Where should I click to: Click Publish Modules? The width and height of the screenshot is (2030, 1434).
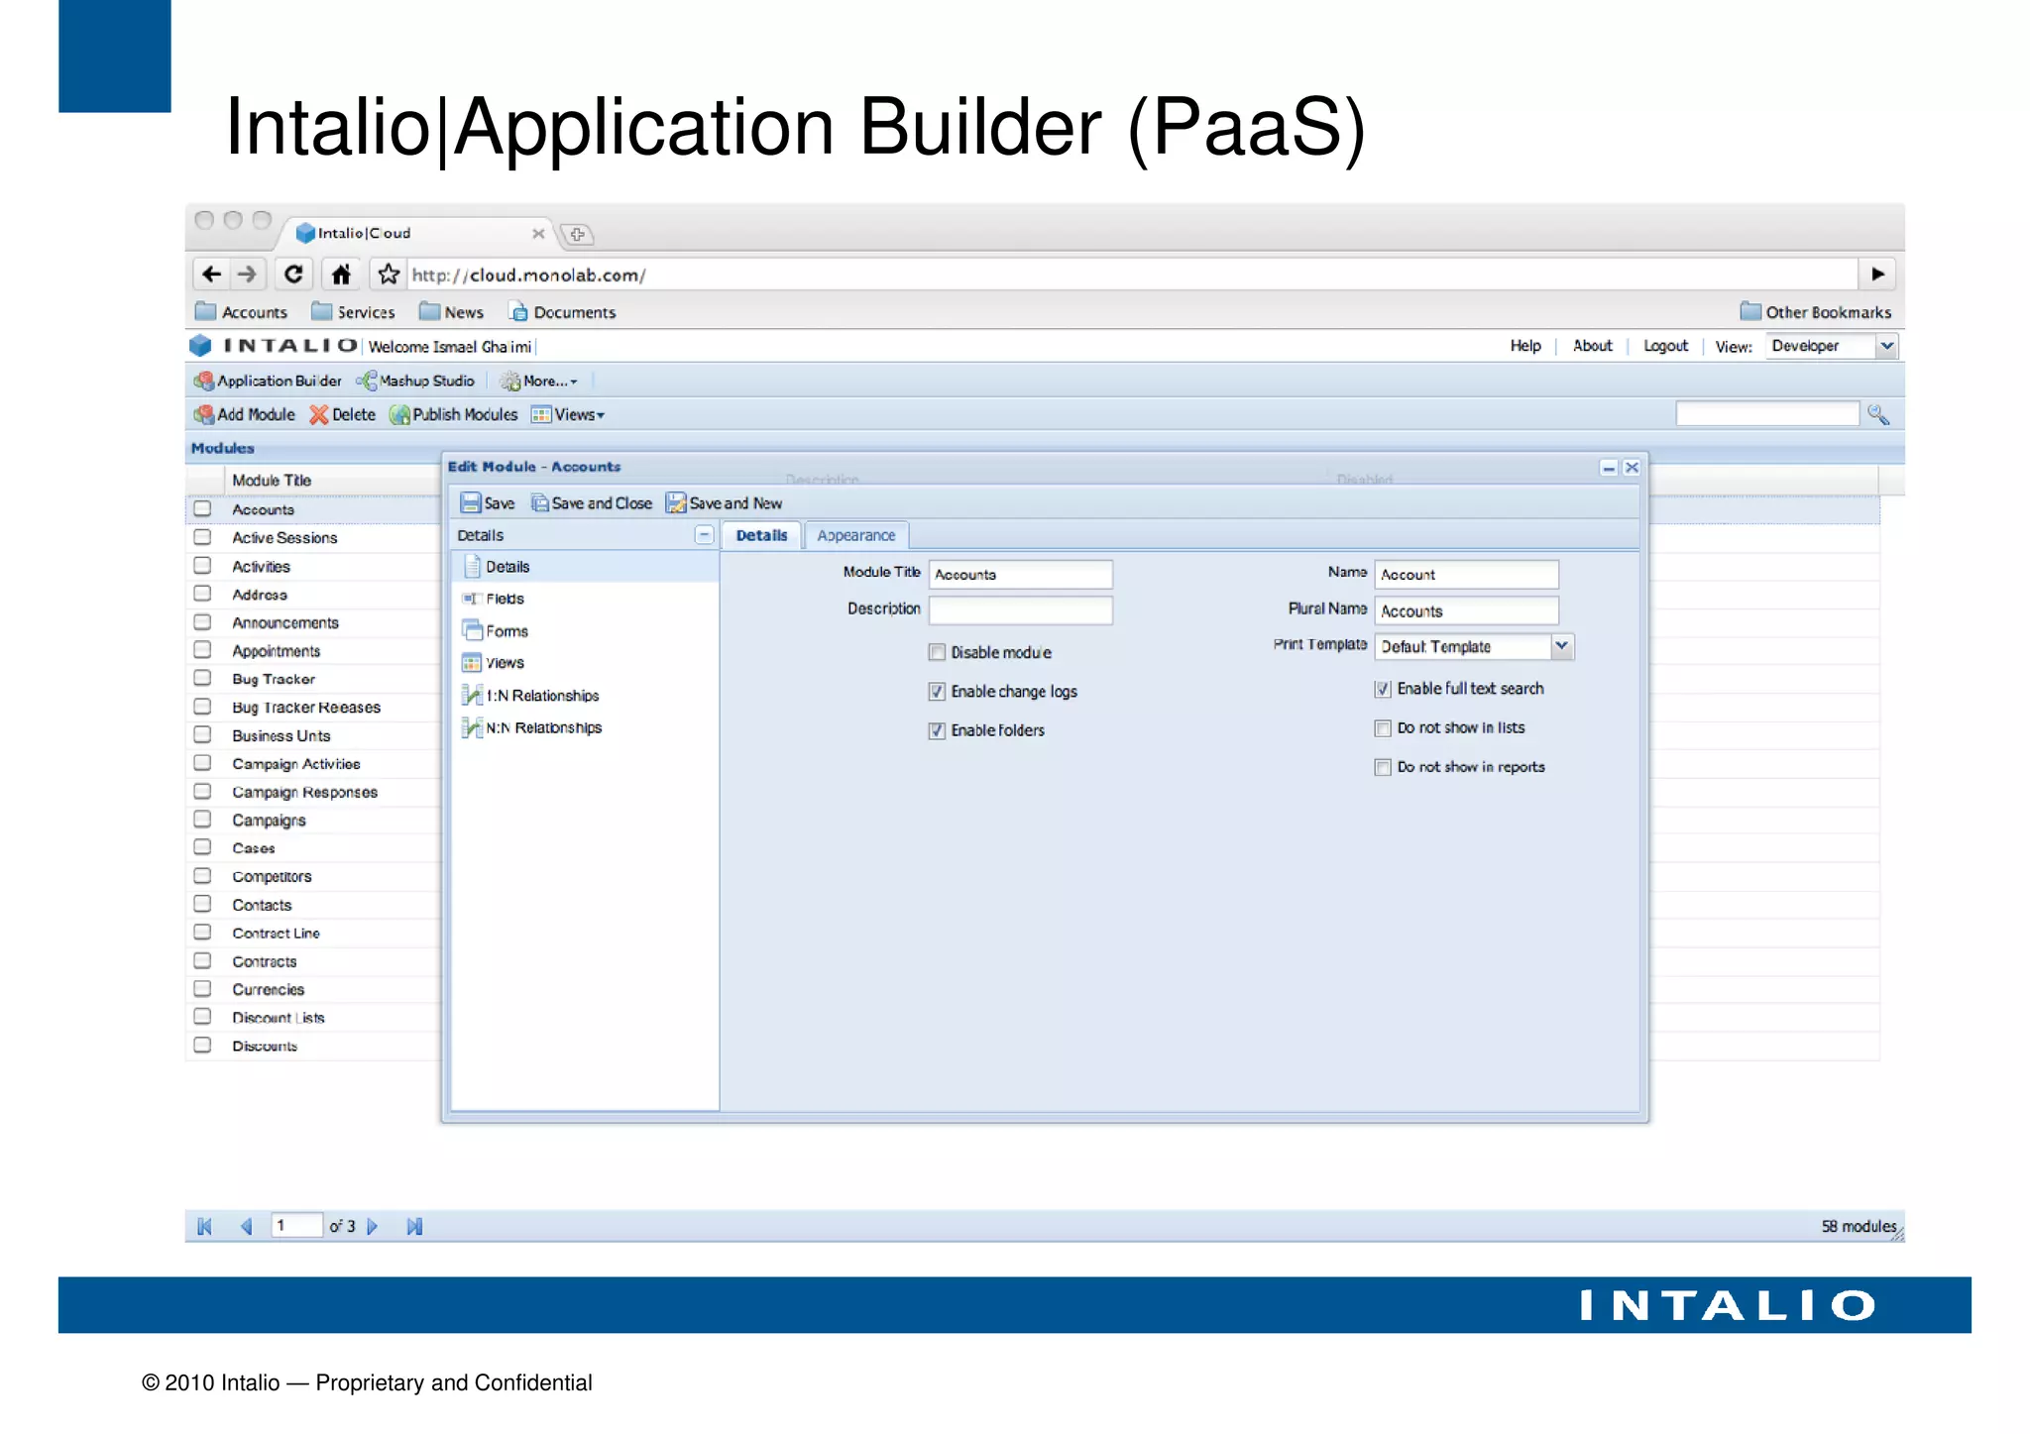pyautogui.click(x=454, y=414)
